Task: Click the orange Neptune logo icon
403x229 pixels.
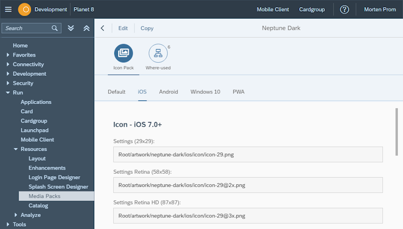Action: (x=24, y=9)
